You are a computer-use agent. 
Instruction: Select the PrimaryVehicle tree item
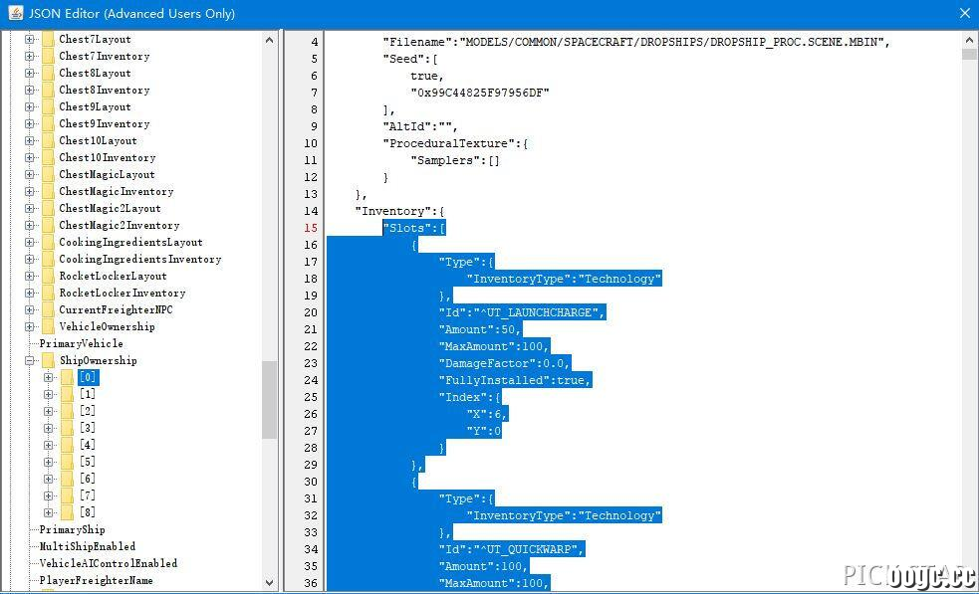(81, 344)
